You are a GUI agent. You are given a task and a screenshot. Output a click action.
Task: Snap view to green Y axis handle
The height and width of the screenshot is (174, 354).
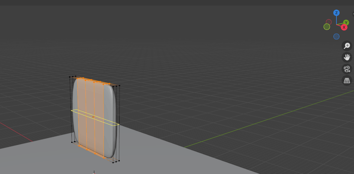click(x=346, y=22)
